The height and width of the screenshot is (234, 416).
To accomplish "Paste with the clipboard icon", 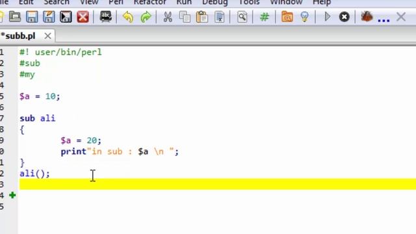I will tap(202, 17).
